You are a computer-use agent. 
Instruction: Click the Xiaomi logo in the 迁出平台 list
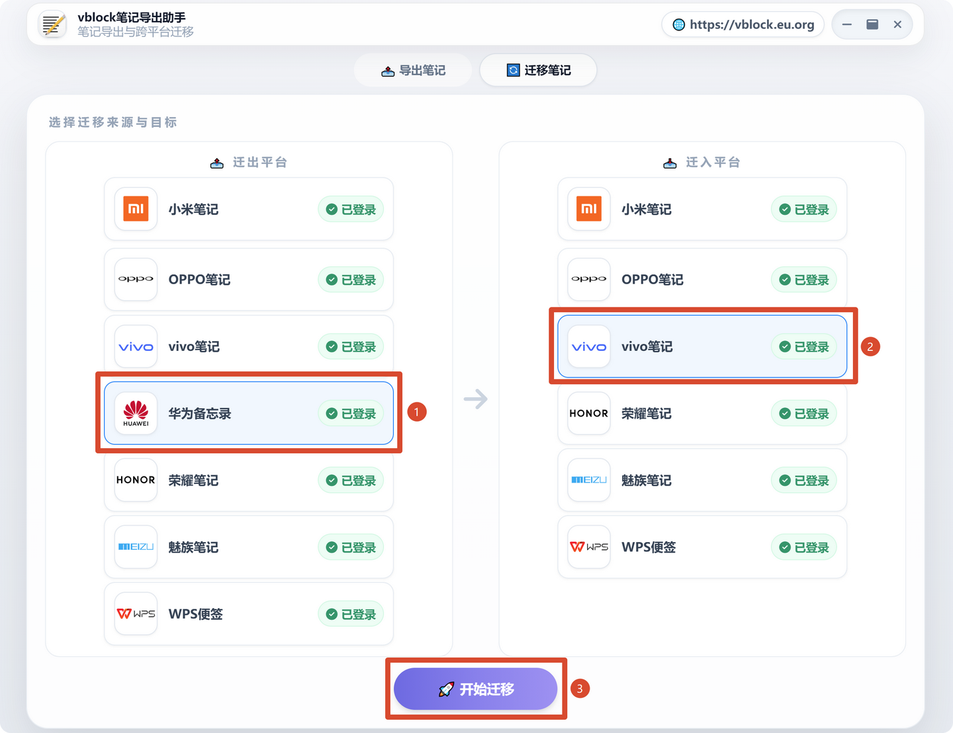coord(136,209)
